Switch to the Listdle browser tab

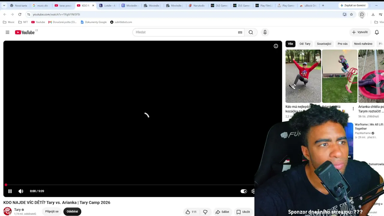(x=108, y=5)
